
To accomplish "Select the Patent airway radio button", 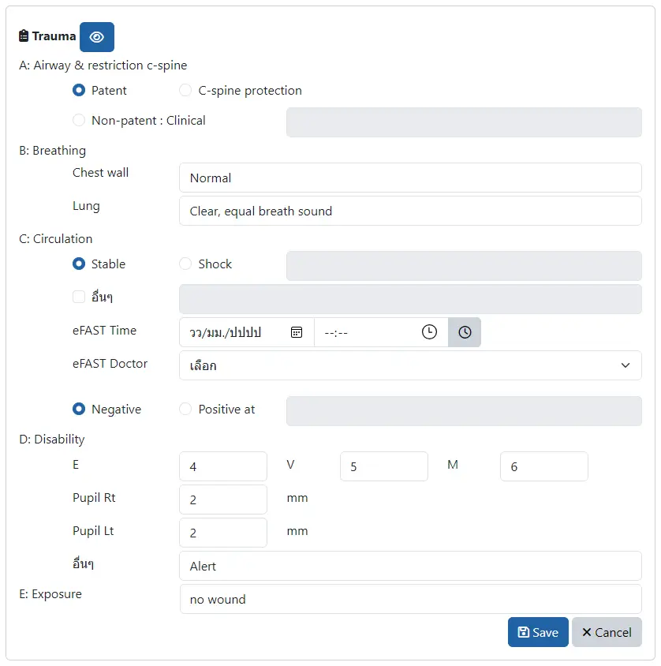I will pos(79,91).
